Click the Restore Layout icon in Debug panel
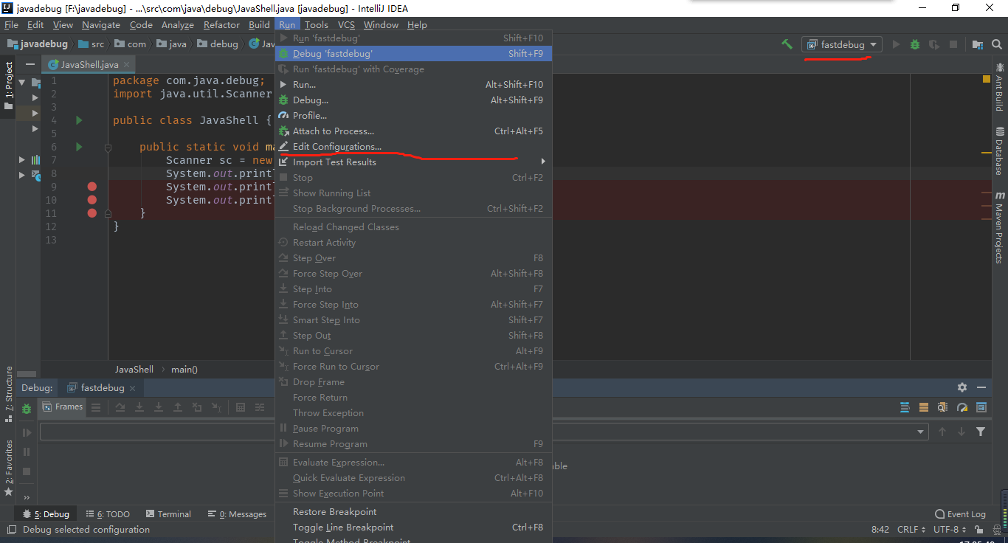 [981, 407]
